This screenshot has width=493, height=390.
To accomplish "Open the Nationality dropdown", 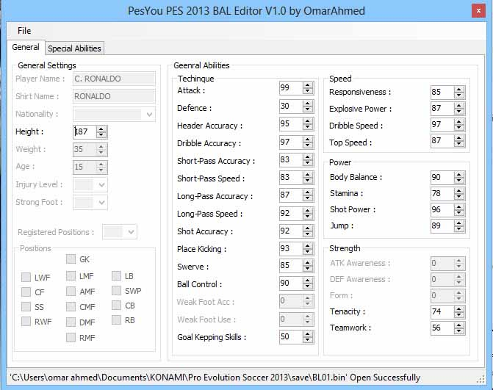I will [x=149, y=115].
